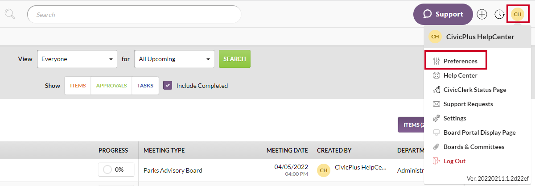Click the CH user avatar in header
This screenshot has width=535, height=186.
pos(518,14)
